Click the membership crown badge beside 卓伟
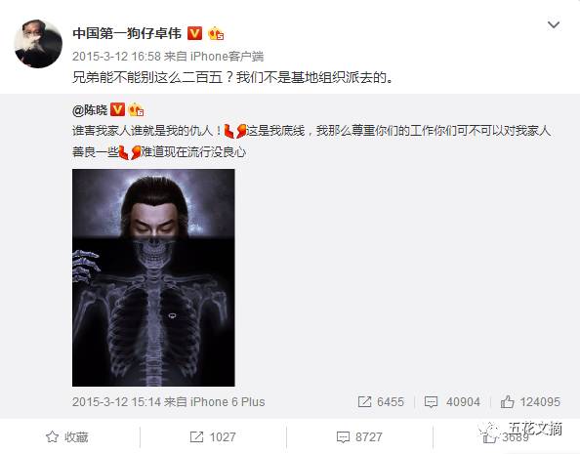580x454 pixels. [x=216, y=33]
